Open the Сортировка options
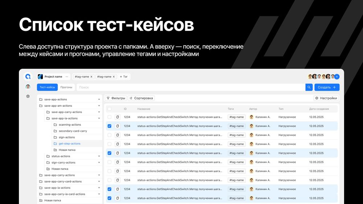This screenshot has height=204, width=363. 142,98
